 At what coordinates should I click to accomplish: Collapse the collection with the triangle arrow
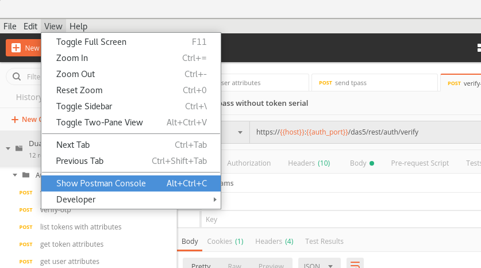(8, 148)
